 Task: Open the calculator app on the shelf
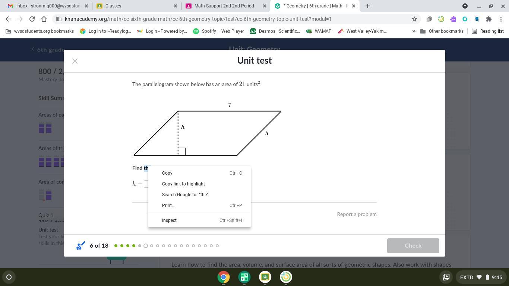(x=244, y=277)
